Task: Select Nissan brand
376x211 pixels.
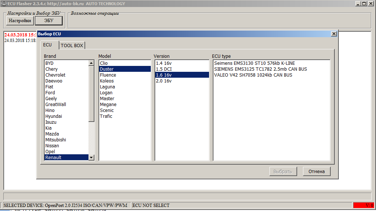Action: pos(66,145)
